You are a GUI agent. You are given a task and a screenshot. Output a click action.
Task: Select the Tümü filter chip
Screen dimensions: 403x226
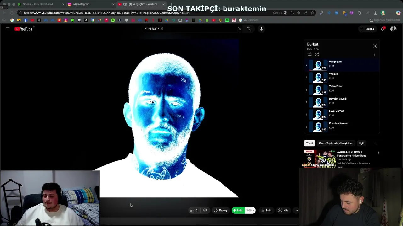pos(309,143)
